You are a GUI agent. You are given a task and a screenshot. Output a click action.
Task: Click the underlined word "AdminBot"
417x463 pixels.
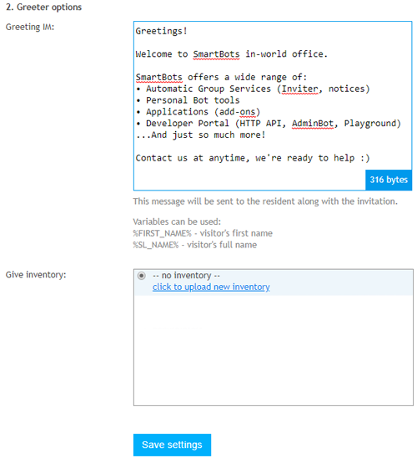pyautogui.click(x=313, y=124)
